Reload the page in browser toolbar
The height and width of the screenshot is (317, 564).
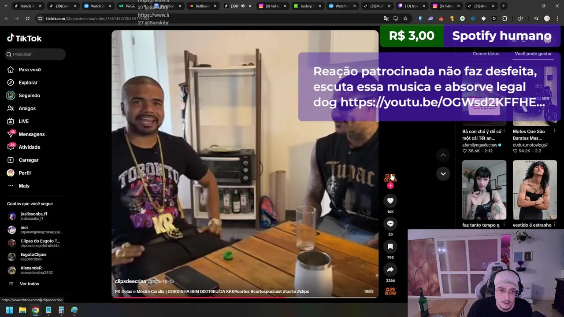click(27, 18)
